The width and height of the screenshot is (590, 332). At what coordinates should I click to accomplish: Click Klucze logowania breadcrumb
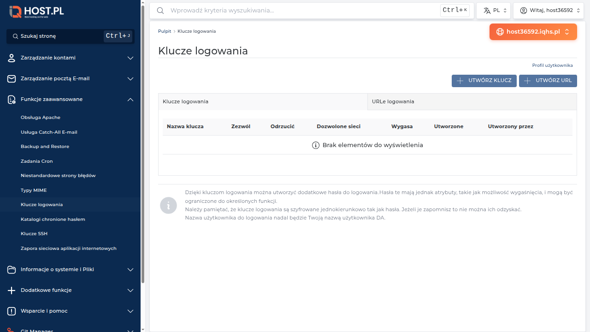tap(196, 31)
